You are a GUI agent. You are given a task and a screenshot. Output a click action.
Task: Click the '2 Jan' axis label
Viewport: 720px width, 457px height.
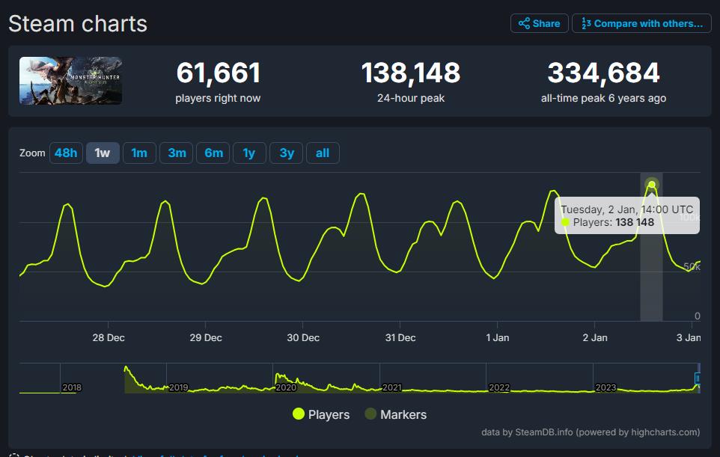pyautogui.click(x=595, y=338)
